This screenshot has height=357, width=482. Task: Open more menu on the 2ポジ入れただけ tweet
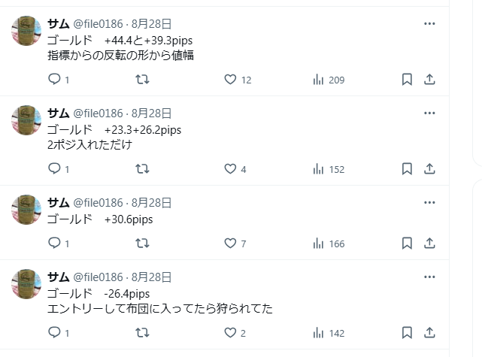[x=430, y=113]
